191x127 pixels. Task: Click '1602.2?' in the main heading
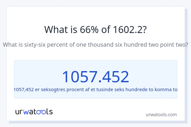(130, 30)
